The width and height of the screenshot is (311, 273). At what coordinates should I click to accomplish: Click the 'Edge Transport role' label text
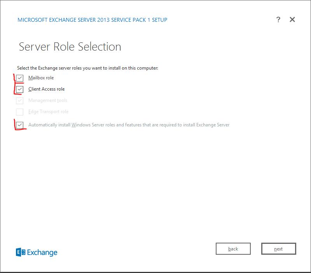[48, 112]
